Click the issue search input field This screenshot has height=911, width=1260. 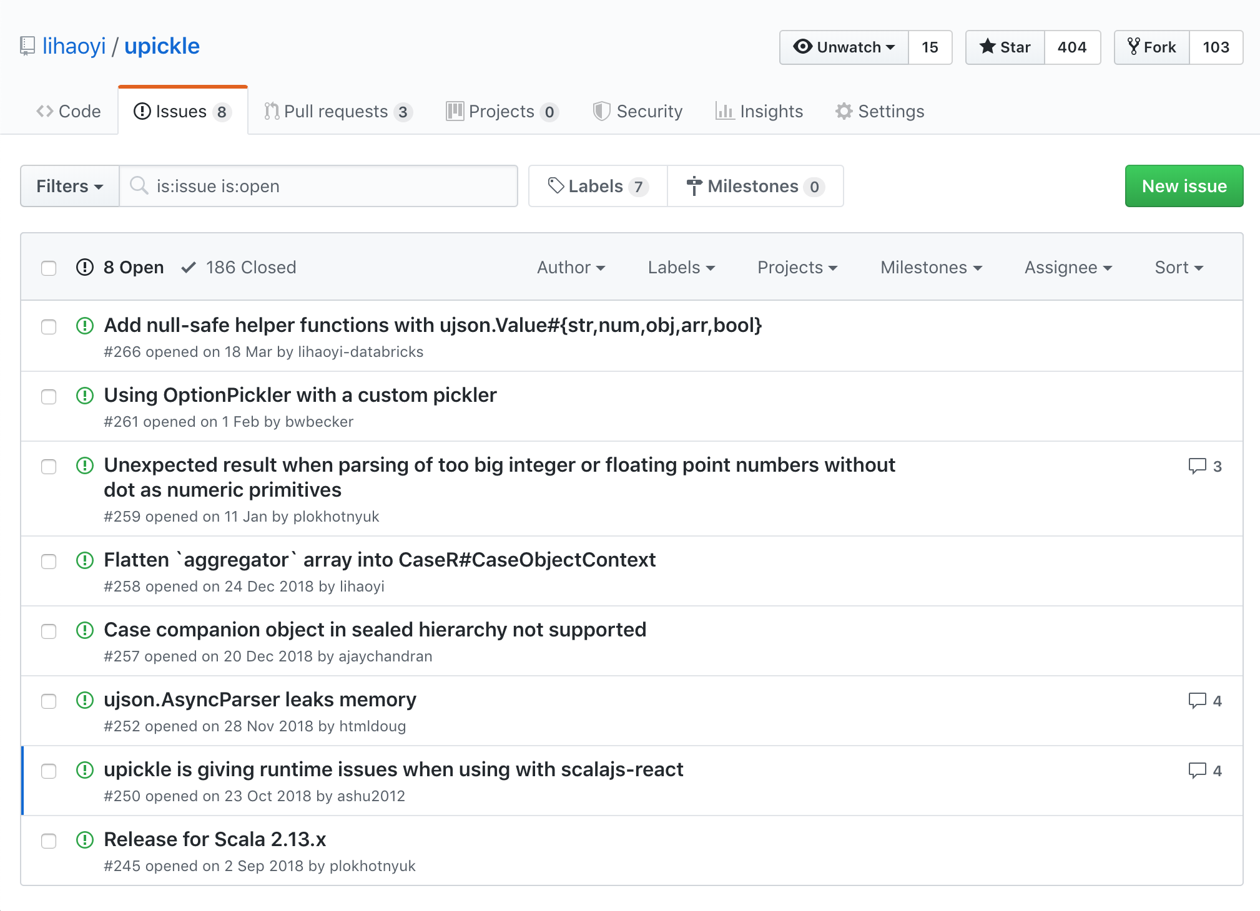coord(318,186)
